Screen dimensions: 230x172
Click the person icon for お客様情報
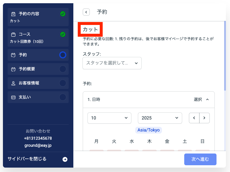(13, 83)
